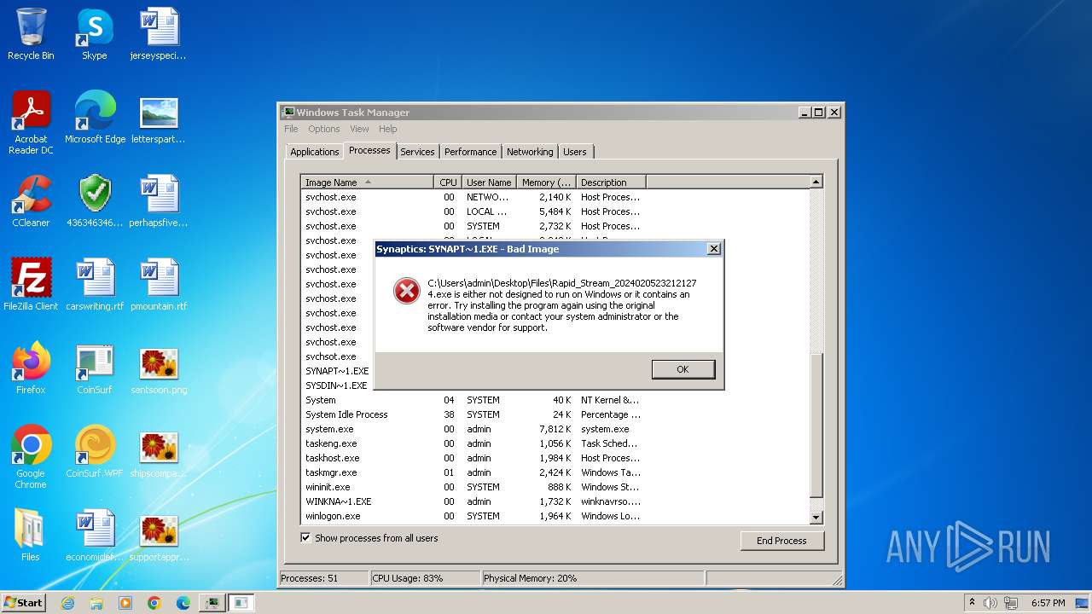Switch to the Applications tab
Image resolution: width=1092 pixels, height=614 pixels.
coord(315,152)
